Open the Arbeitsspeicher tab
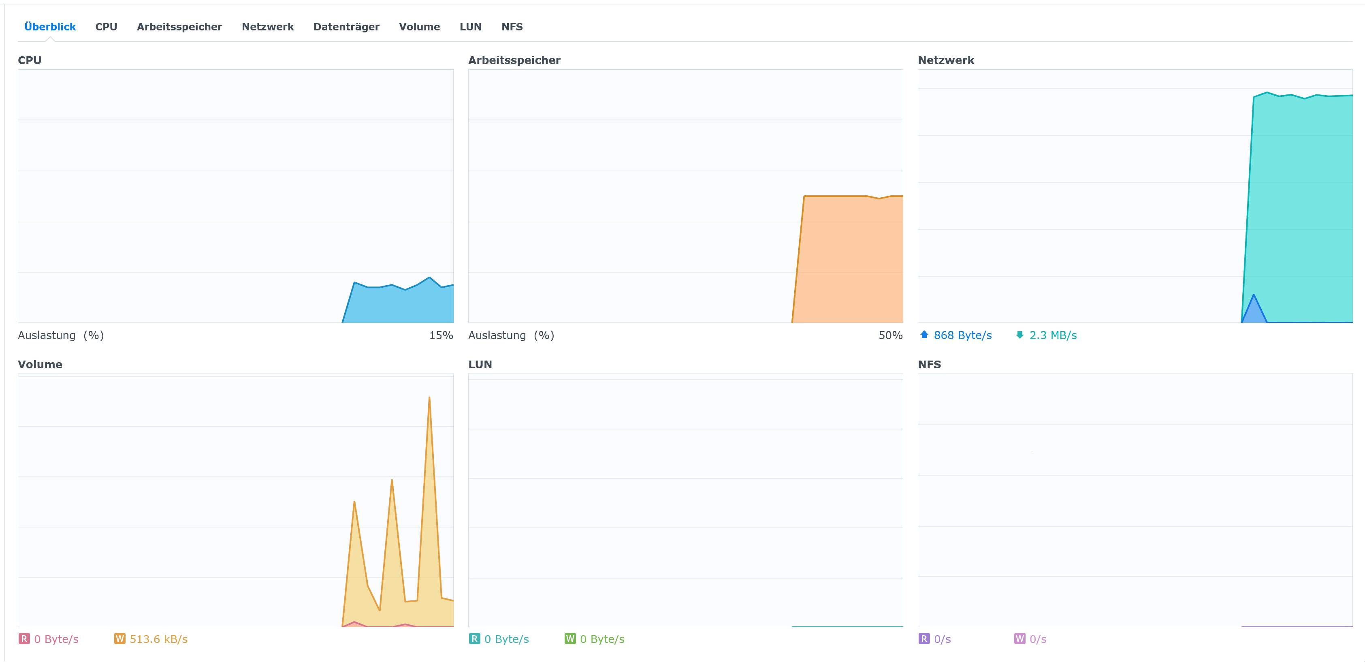The image size is (1365, 662). point(179,26)
